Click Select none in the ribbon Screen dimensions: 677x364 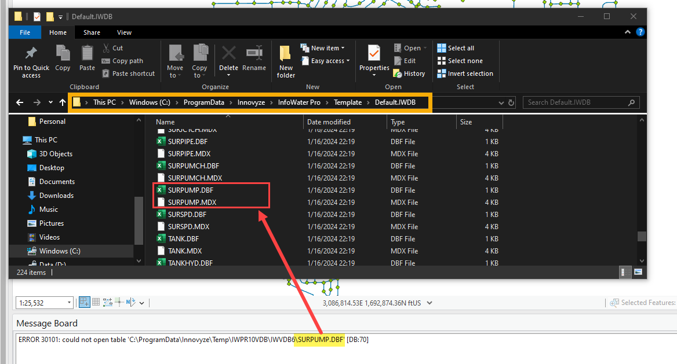point(460,61)
